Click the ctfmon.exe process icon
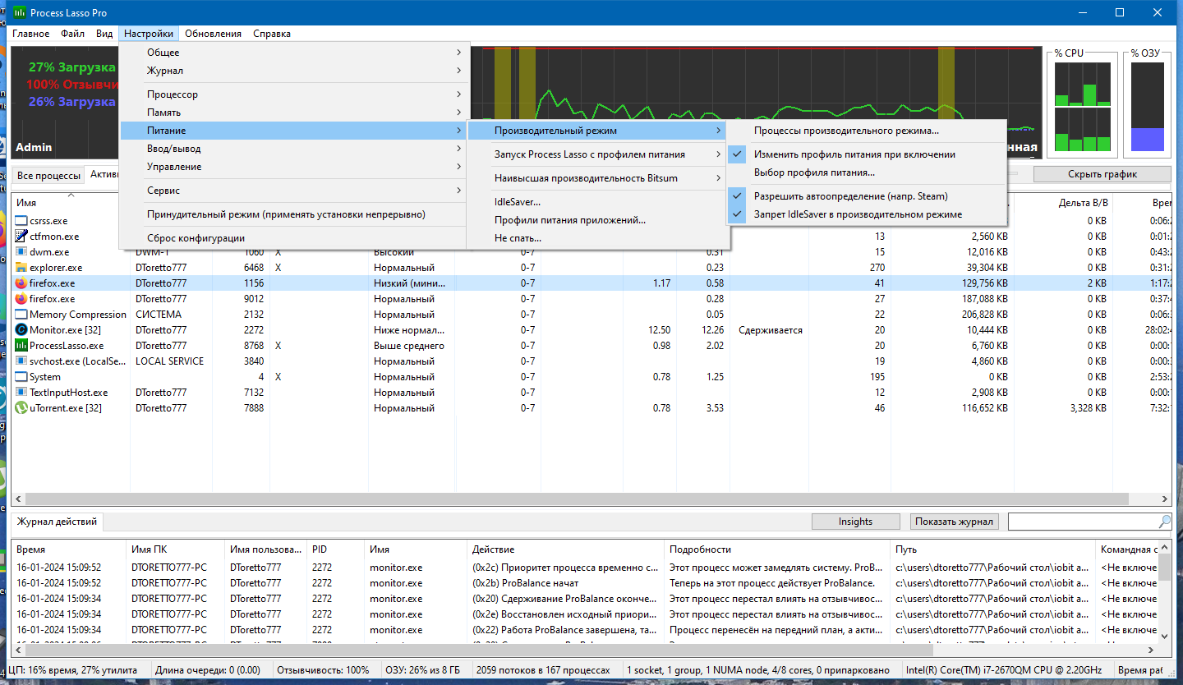Viewport: 1183px width, 685px height. click(21, 237)
